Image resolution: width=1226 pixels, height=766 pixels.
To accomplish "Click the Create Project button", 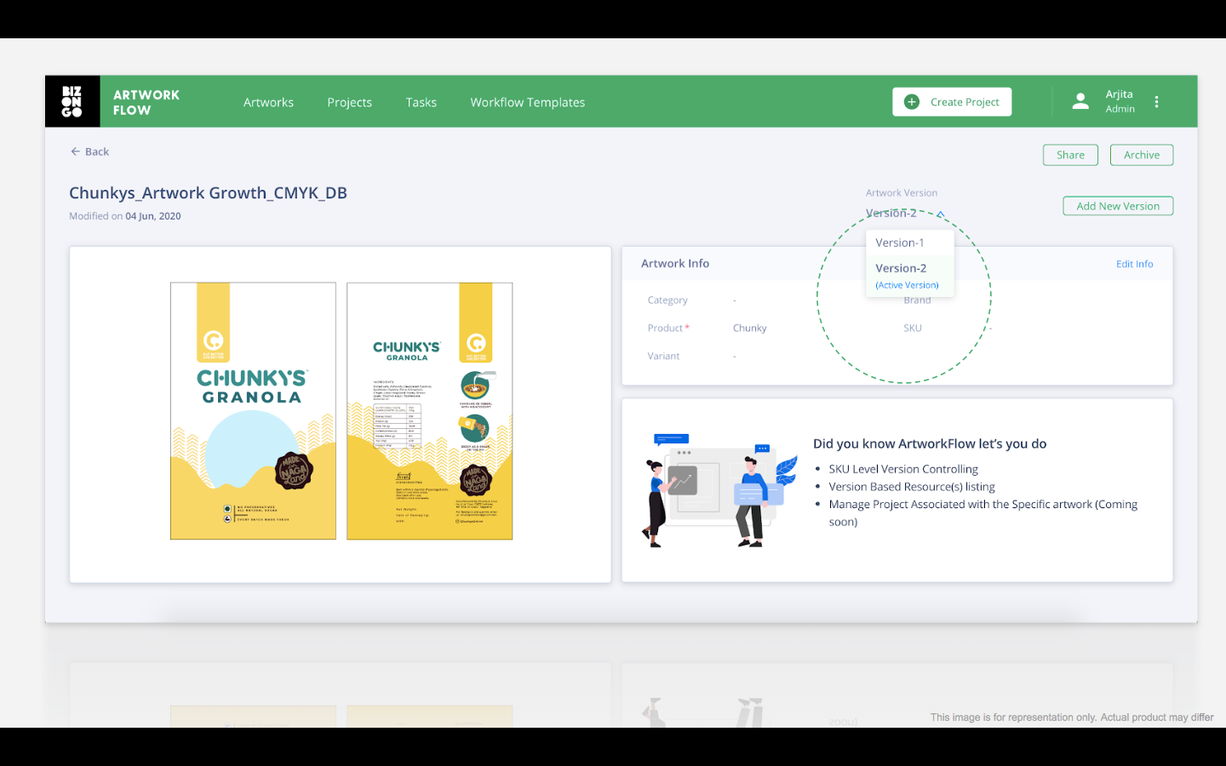I will 952,102.
